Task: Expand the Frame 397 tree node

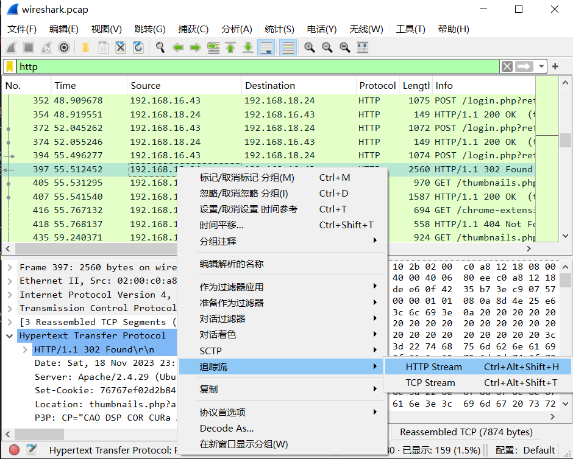Action: (x=10, y=267)
